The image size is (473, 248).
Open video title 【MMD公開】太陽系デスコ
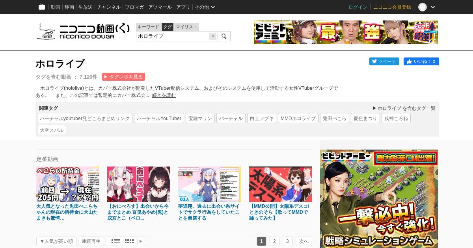(279, 212)
